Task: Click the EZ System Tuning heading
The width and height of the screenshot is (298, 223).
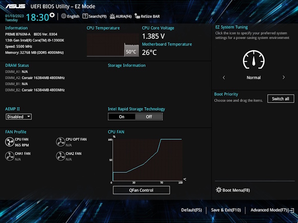Action: tap(231, 27)
